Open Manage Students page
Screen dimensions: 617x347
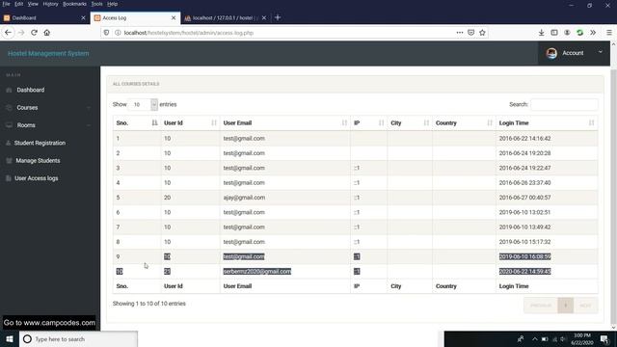38,161
